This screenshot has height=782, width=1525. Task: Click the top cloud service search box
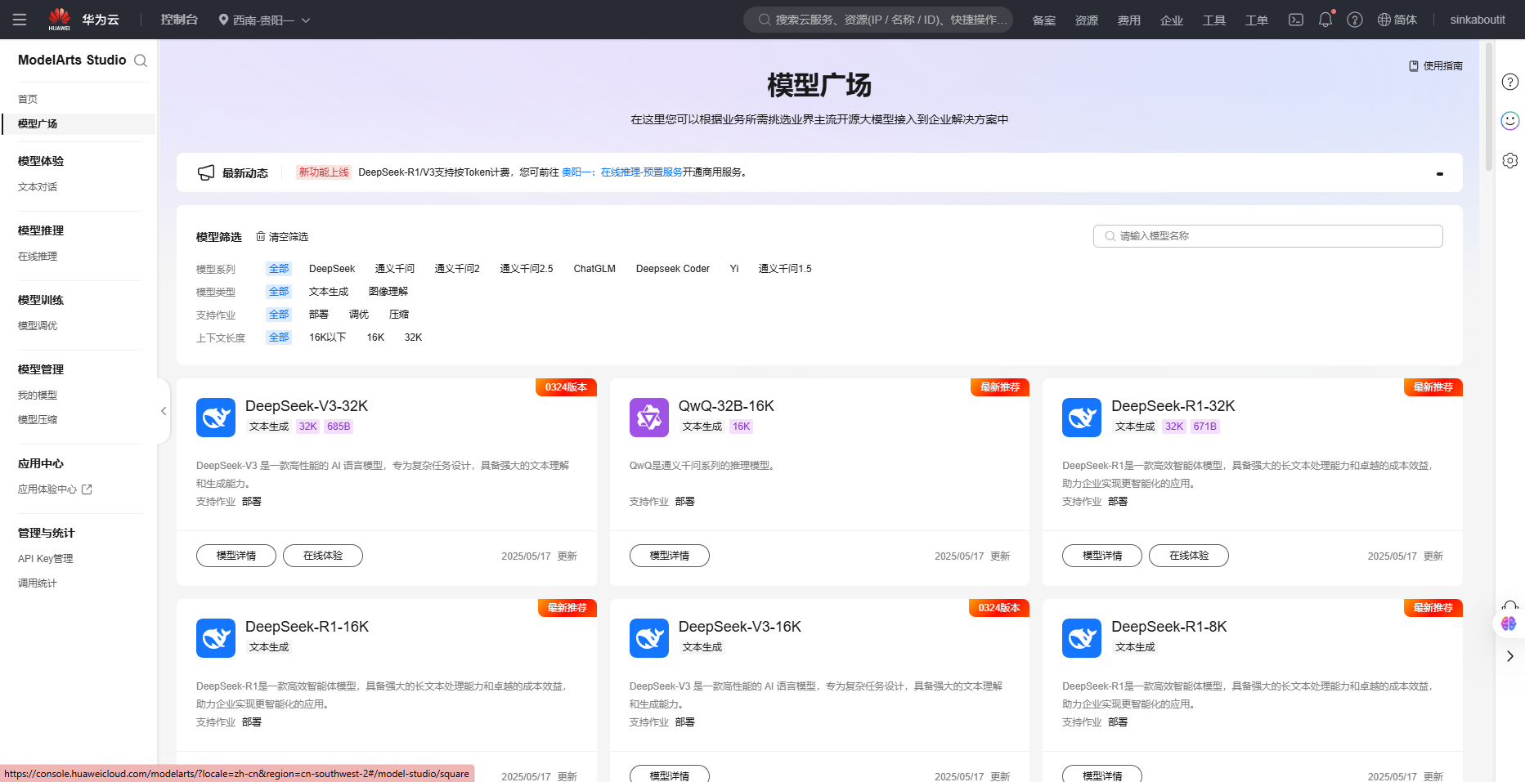pos(878,20)
